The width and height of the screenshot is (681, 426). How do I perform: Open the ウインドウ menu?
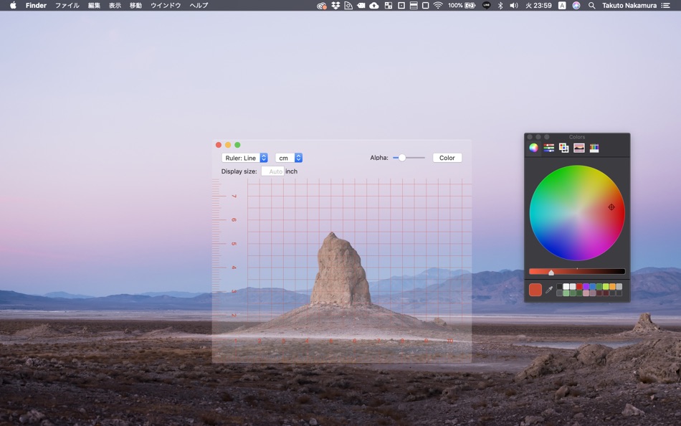166,5
